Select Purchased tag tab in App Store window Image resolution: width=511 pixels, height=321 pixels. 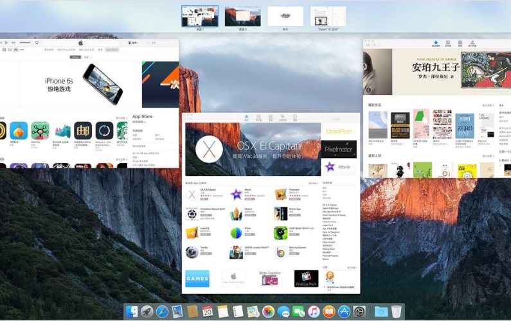[283, 117]
